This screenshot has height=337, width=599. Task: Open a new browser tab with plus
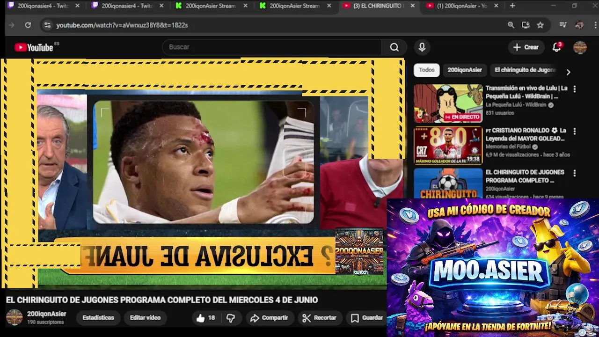512,6
